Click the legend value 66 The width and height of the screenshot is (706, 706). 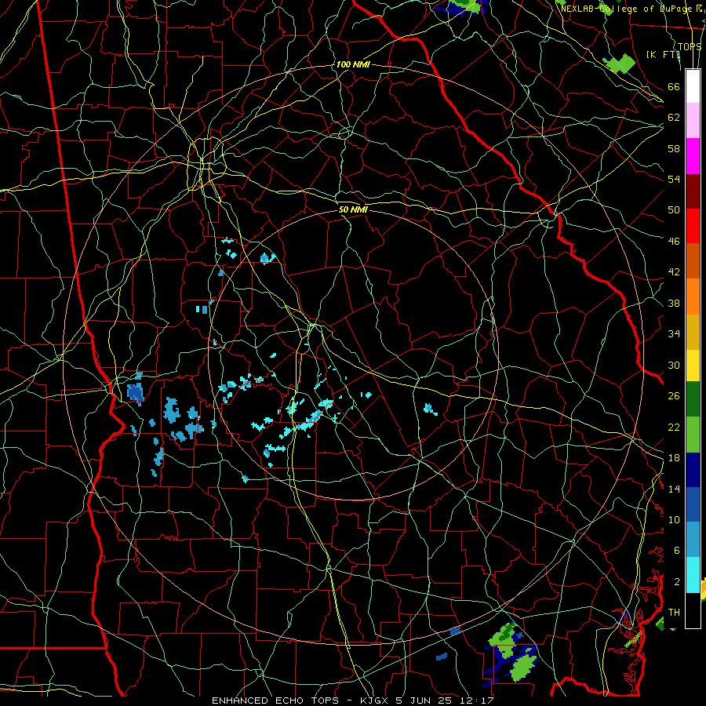674,86
